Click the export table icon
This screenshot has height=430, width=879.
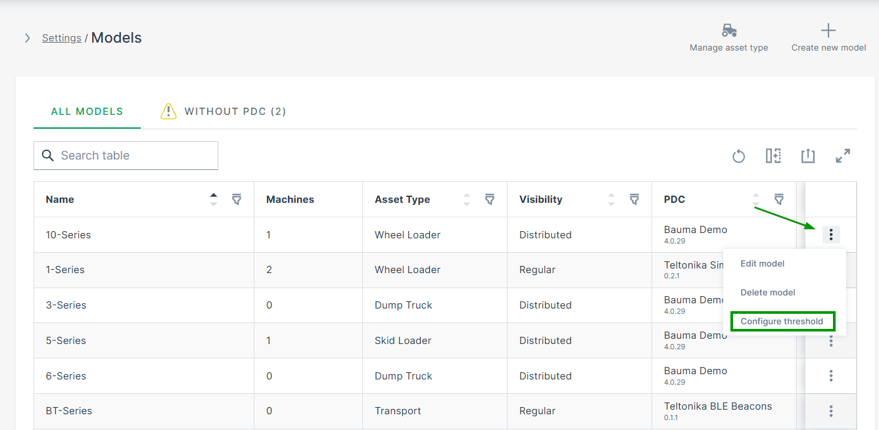pos(808,156)
